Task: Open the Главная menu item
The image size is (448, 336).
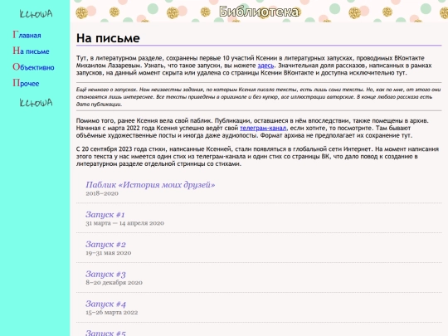Action: point(27,35)
